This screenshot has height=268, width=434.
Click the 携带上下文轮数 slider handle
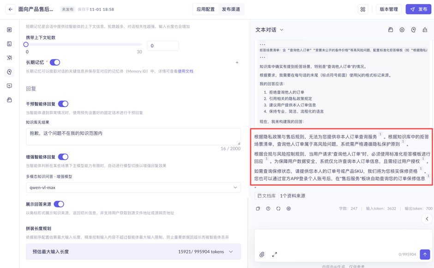click(x=26, y=44)
